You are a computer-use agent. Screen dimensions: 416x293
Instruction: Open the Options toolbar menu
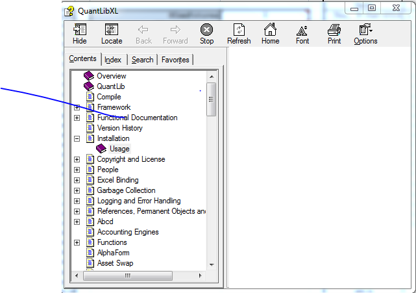point(365,31)
